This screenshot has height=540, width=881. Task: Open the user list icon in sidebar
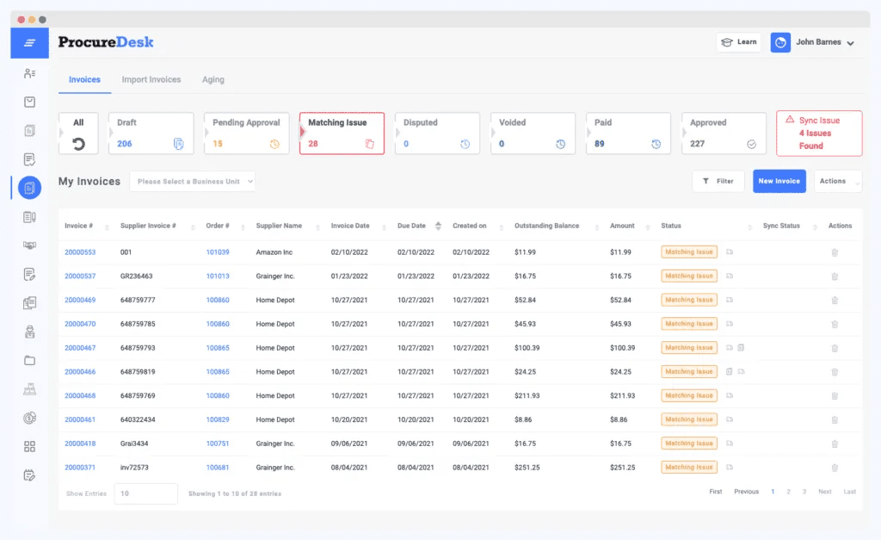[29, 73]
